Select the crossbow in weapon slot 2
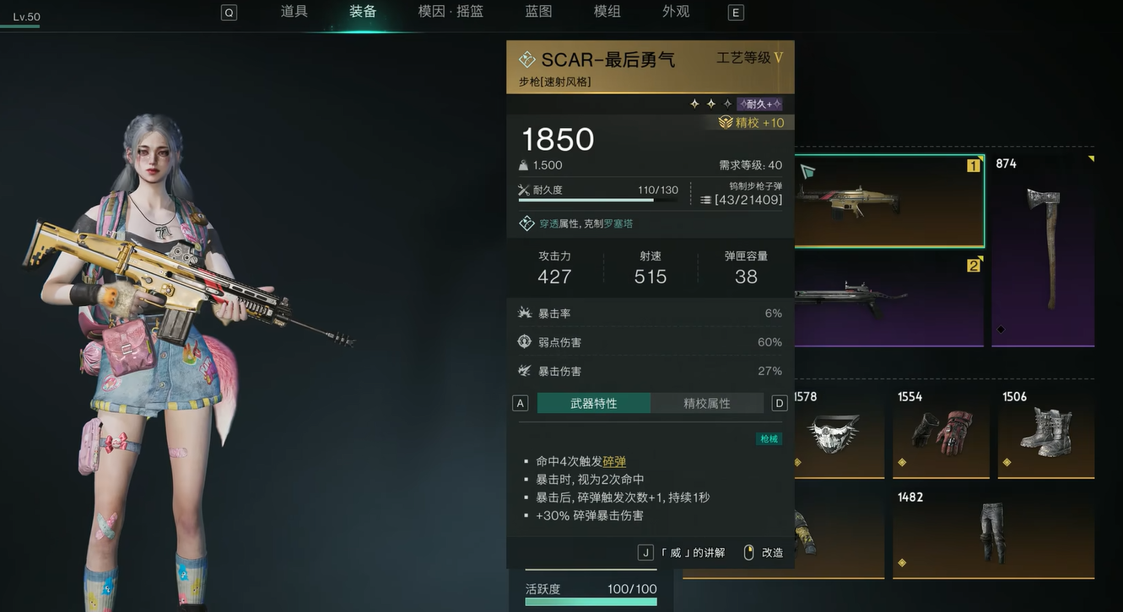 pos(889,299)
